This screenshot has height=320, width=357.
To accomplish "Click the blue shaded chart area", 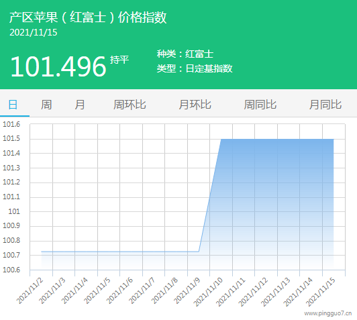I will tap(273, 201).
